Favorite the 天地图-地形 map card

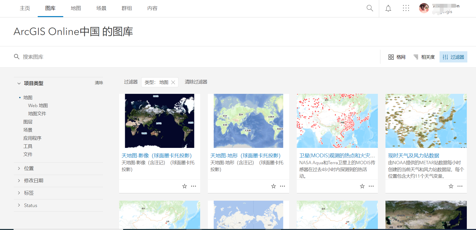[x=274, y=186]
